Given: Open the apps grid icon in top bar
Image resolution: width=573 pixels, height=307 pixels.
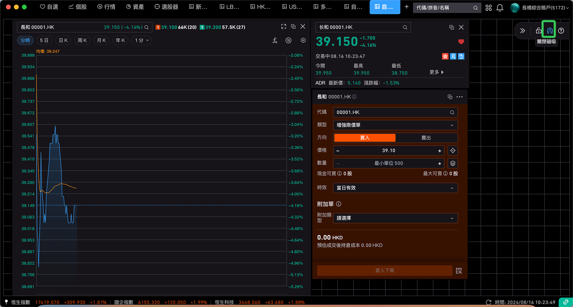Looking at the screenshot, I should pyautogui.click(x=488, y=8).
